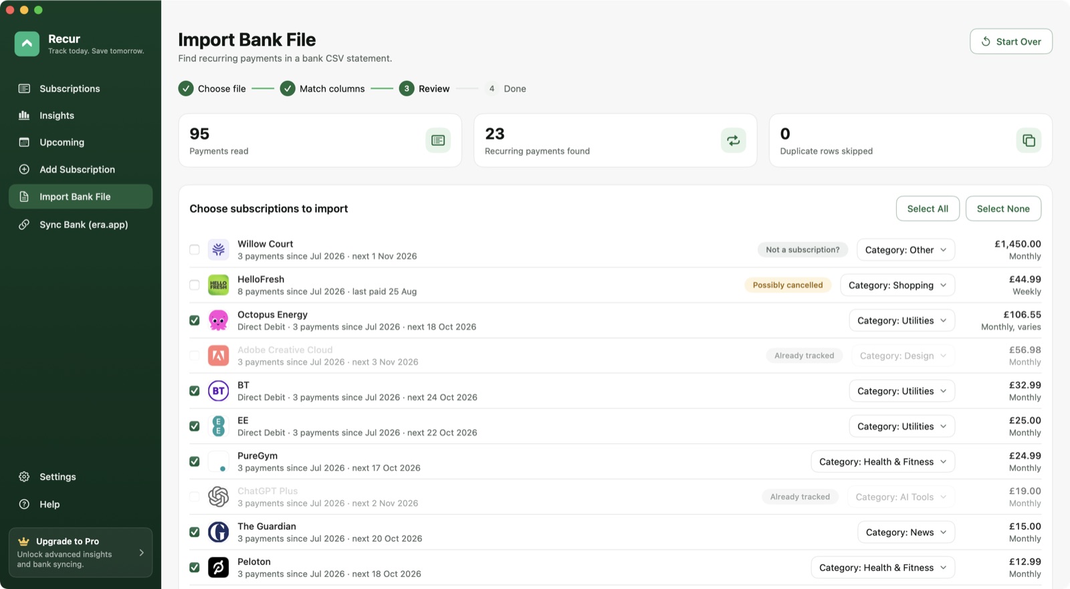
Task: Open HelloFresh Category: Shopping dropdown
Action: (x=897, y=285)
